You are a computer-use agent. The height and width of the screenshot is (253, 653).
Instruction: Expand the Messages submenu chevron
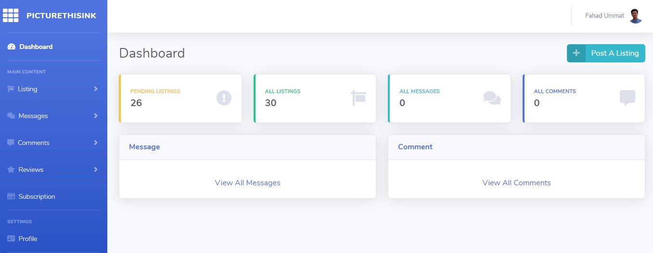pyautogui.click(x=96, y=116)
